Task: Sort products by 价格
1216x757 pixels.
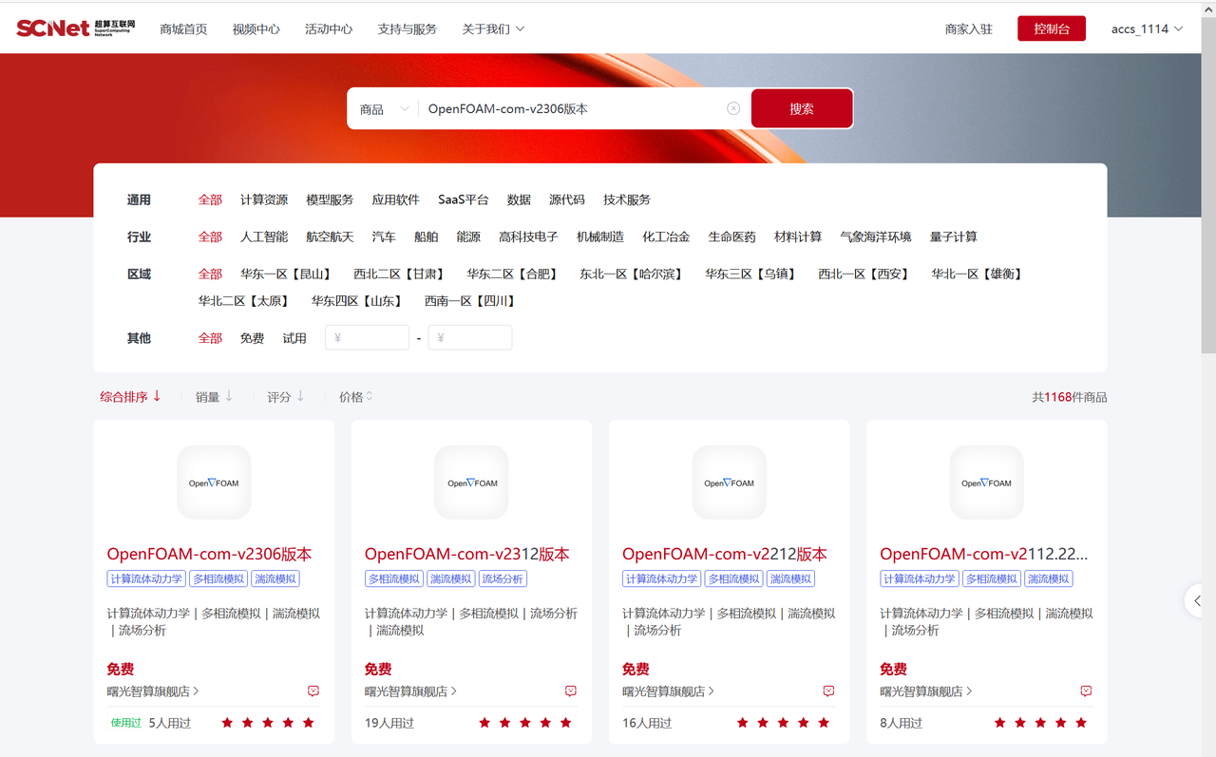Action: [x=355, y=397]
